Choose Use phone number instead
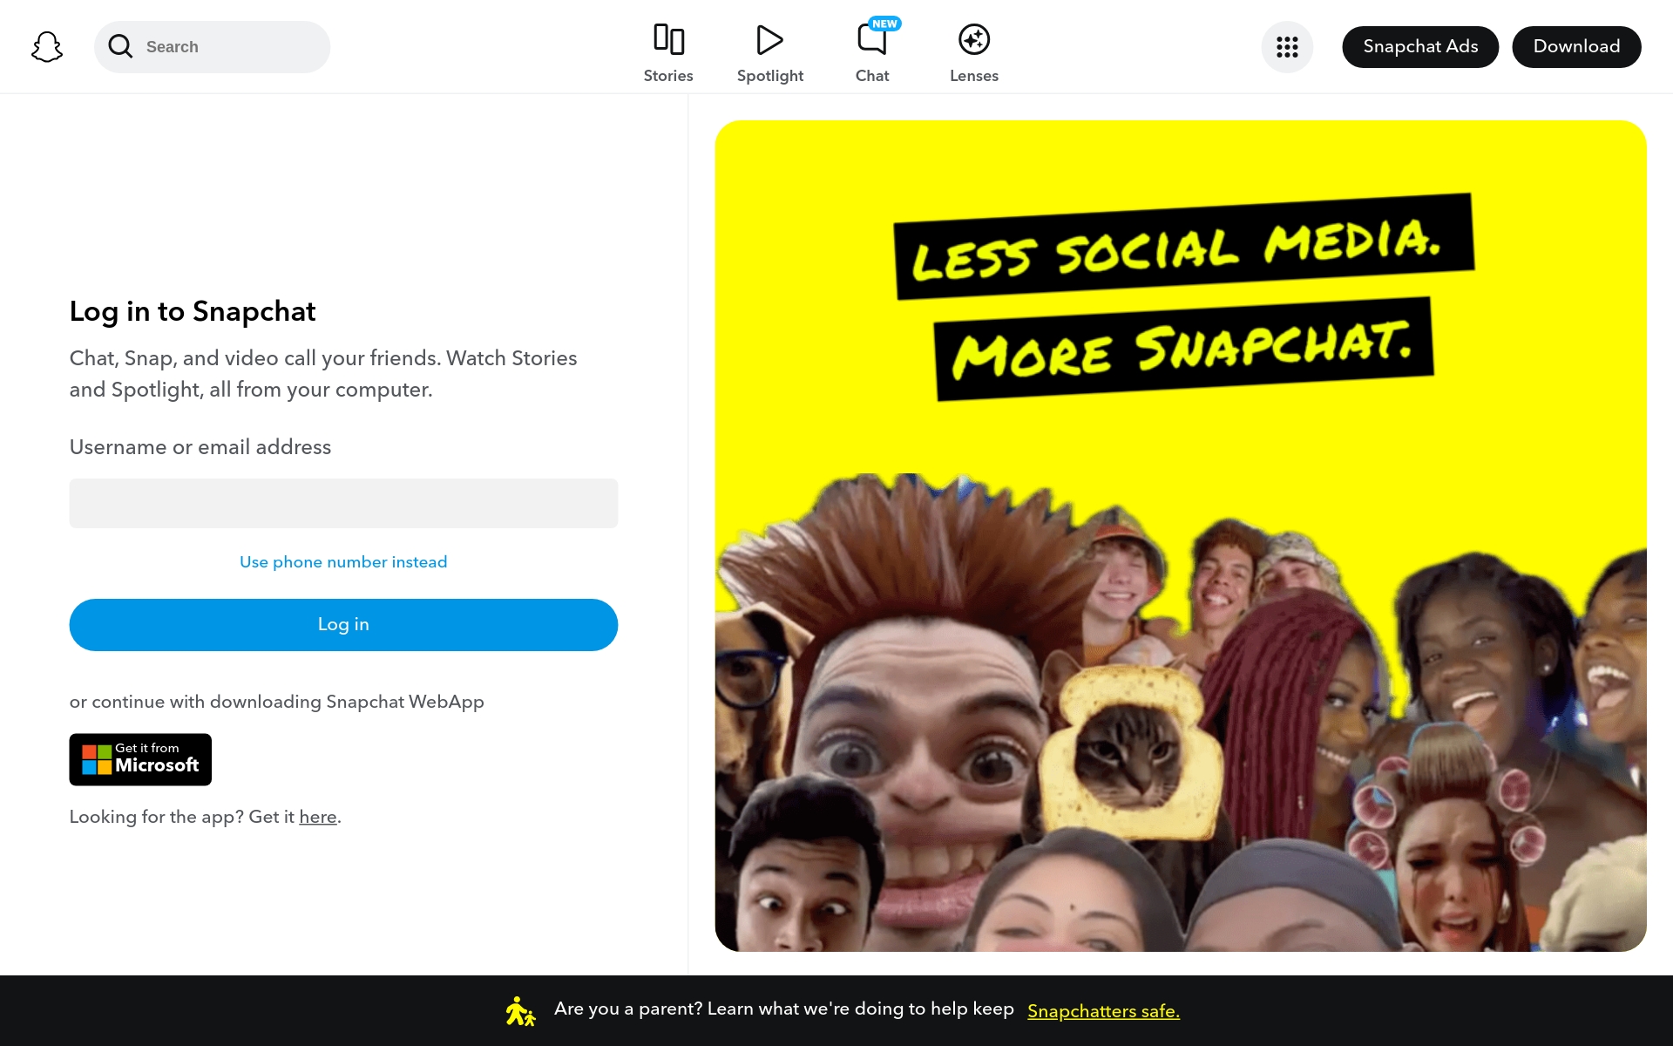This screenshot has height=1046, width=1673. coord(343,562)
